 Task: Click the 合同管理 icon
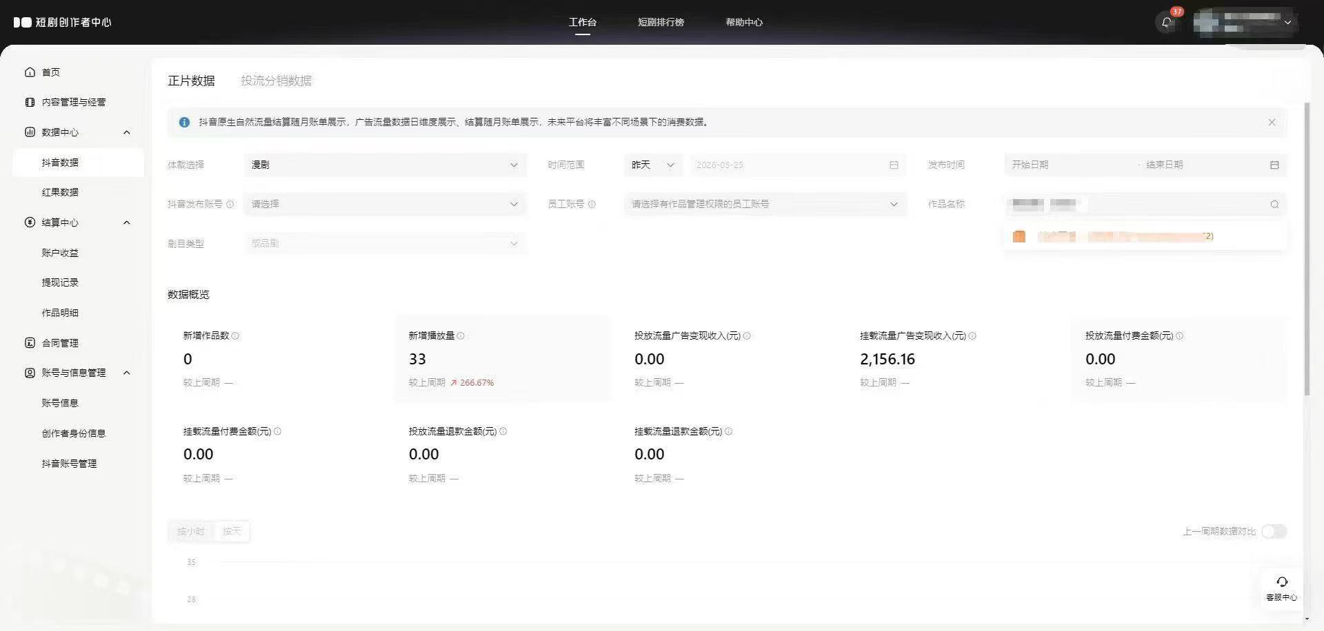tap(30, 343)
